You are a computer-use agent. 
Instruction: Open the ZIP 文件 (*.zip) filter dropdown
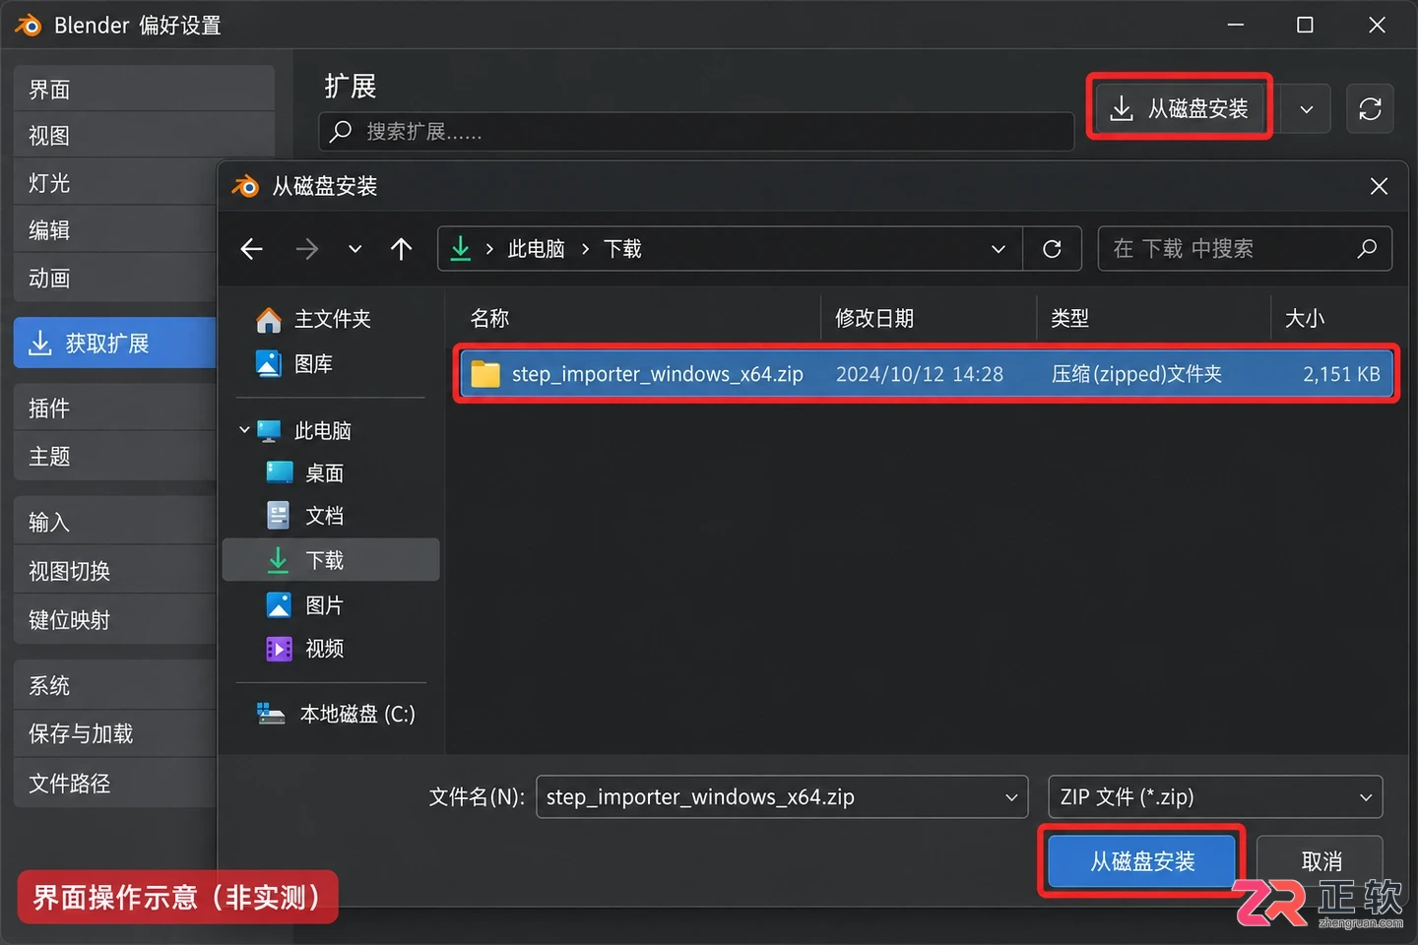pos(1215,797)
